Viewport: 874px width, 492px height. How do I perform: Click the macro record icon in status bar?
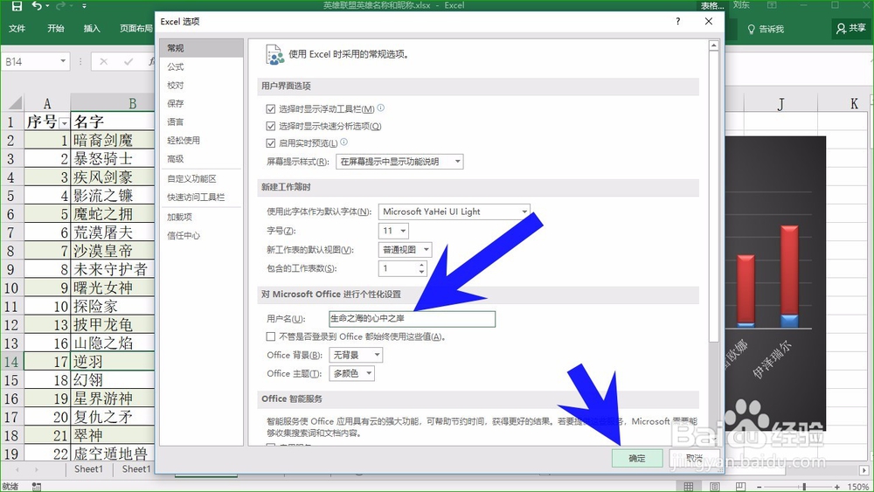click(x=37, y=487)
